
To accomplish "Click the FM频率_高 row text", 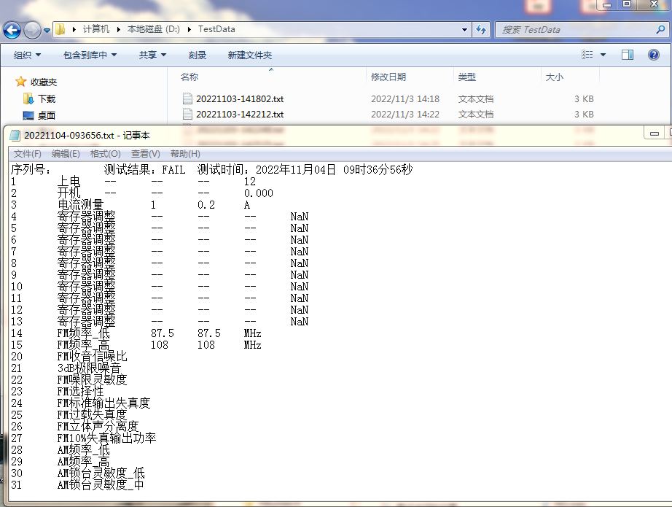I will (84, 345).
